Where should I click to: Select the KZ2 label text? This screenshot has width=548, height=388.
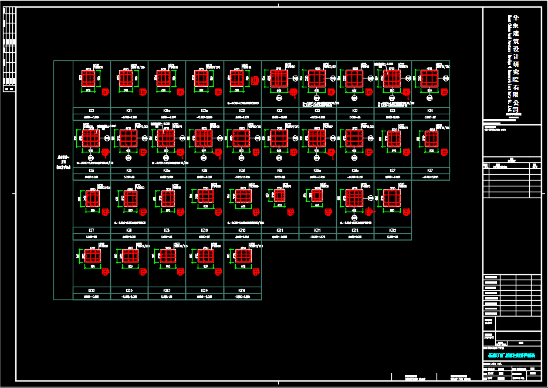tap(242, 110)
